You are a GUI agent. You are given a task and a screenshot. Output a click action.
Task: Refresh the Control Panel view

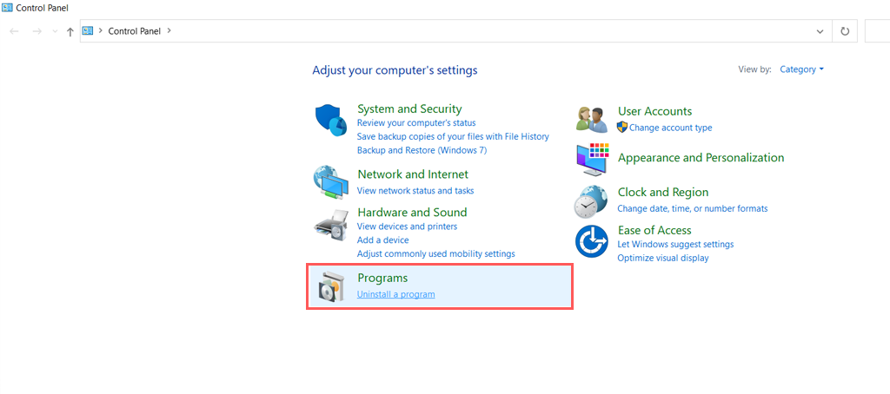[845, 31]
